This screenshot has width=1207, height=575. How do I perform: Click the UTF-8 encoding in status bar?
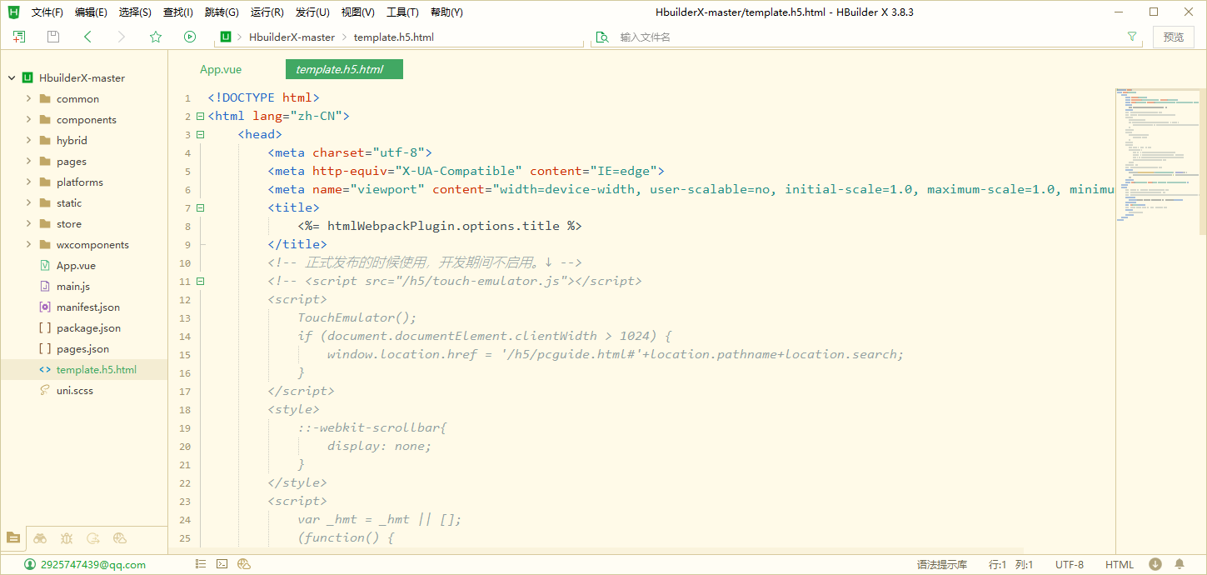coord(1070,564)
